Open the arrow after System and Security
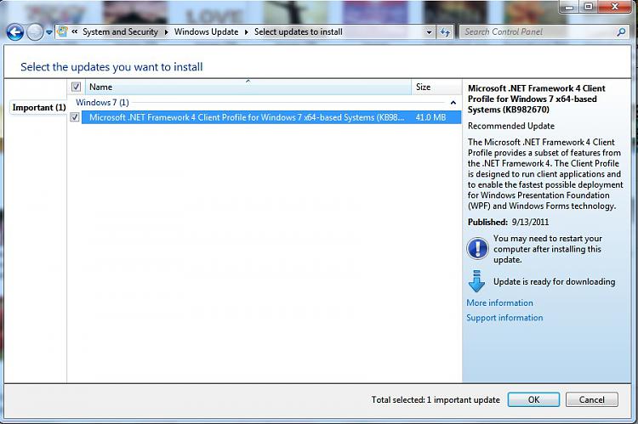 pyautogui.click(x=166, y=31)
